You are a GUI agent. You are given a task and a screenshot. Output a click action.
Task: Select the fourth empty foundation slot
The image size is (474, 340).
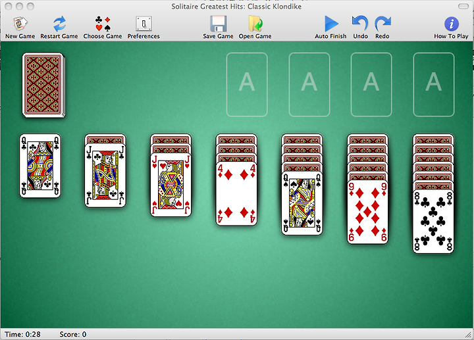click(434, 85)
